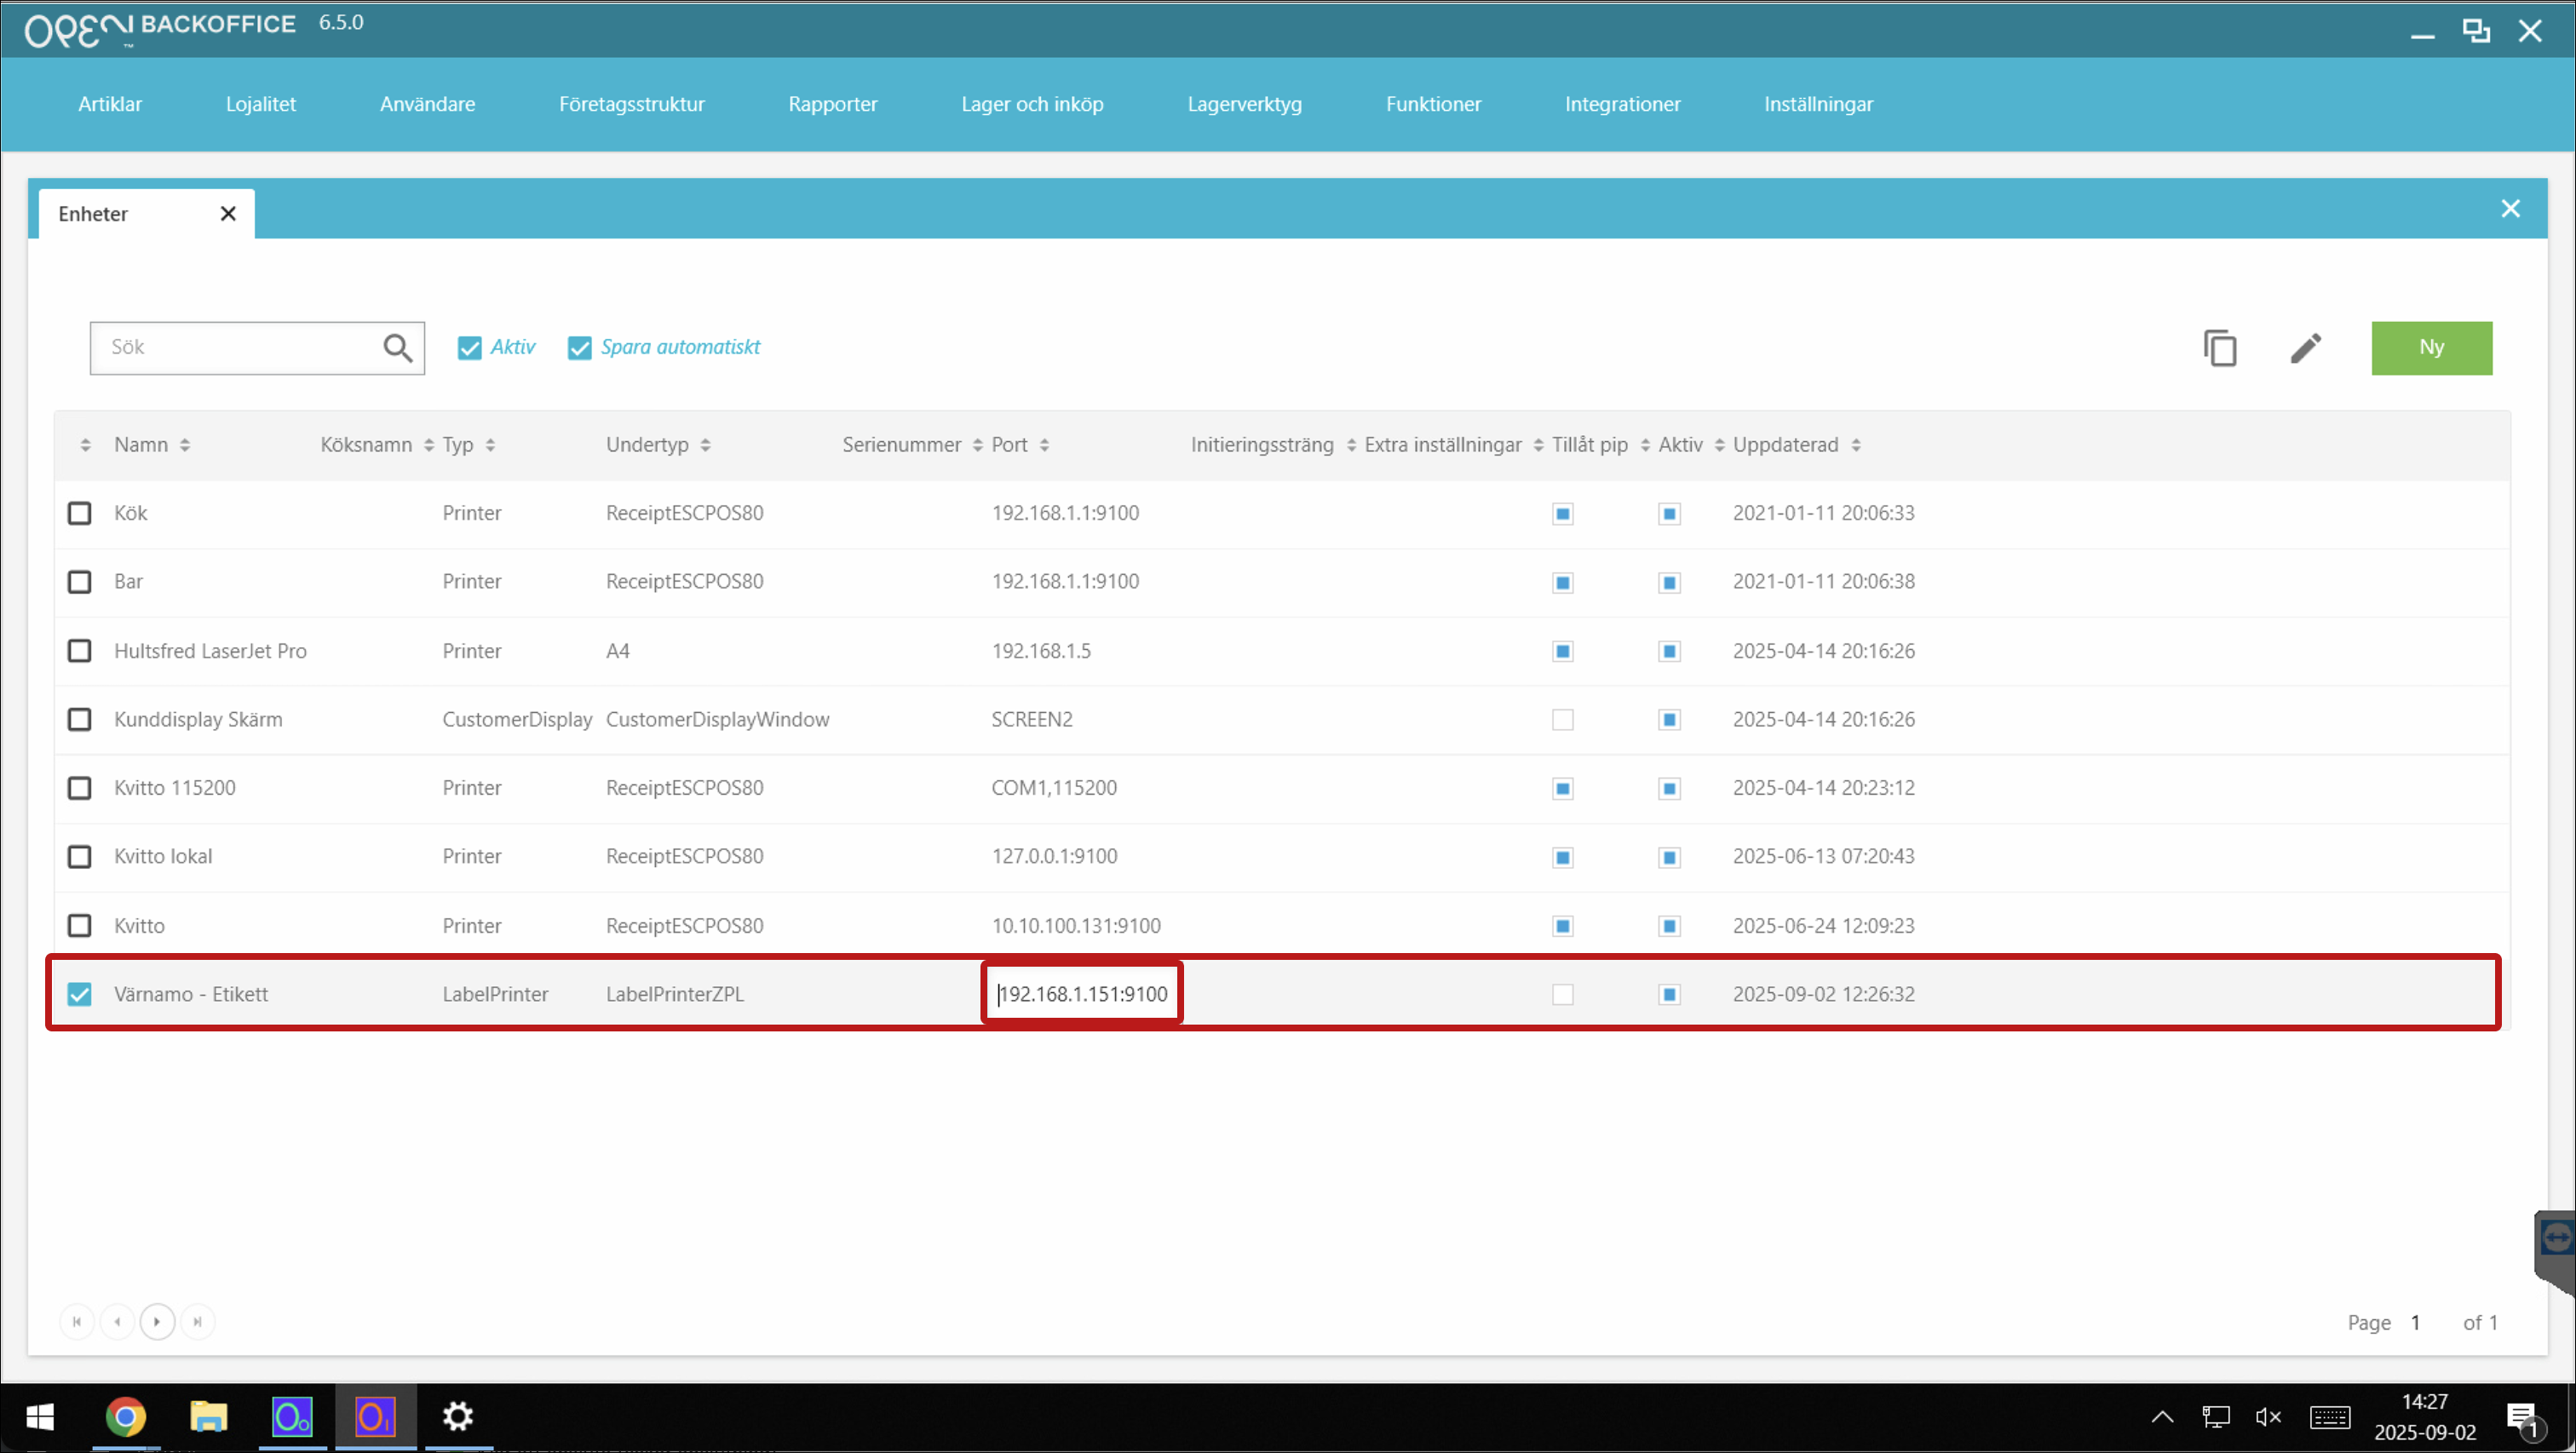This screenshot has height=1453, width=2576.
Task: Select the Kunddisplay Skärm row checkbox
Action: point(80,720)
